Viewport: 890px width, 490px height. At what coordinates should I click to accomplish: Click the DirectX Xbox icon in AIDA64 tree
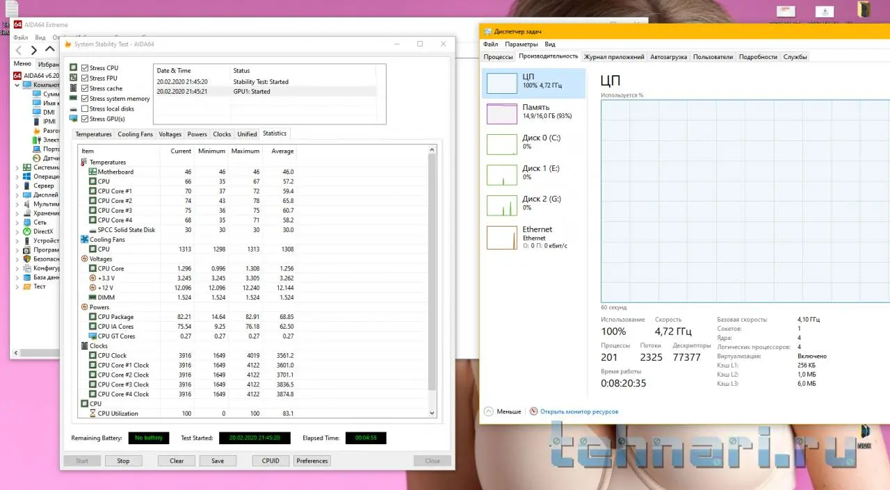[28, 231]
